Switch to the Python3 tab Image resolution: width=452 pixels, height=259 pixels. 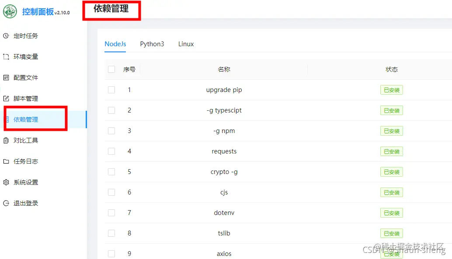pyautogui.click(x=152, y=44)
